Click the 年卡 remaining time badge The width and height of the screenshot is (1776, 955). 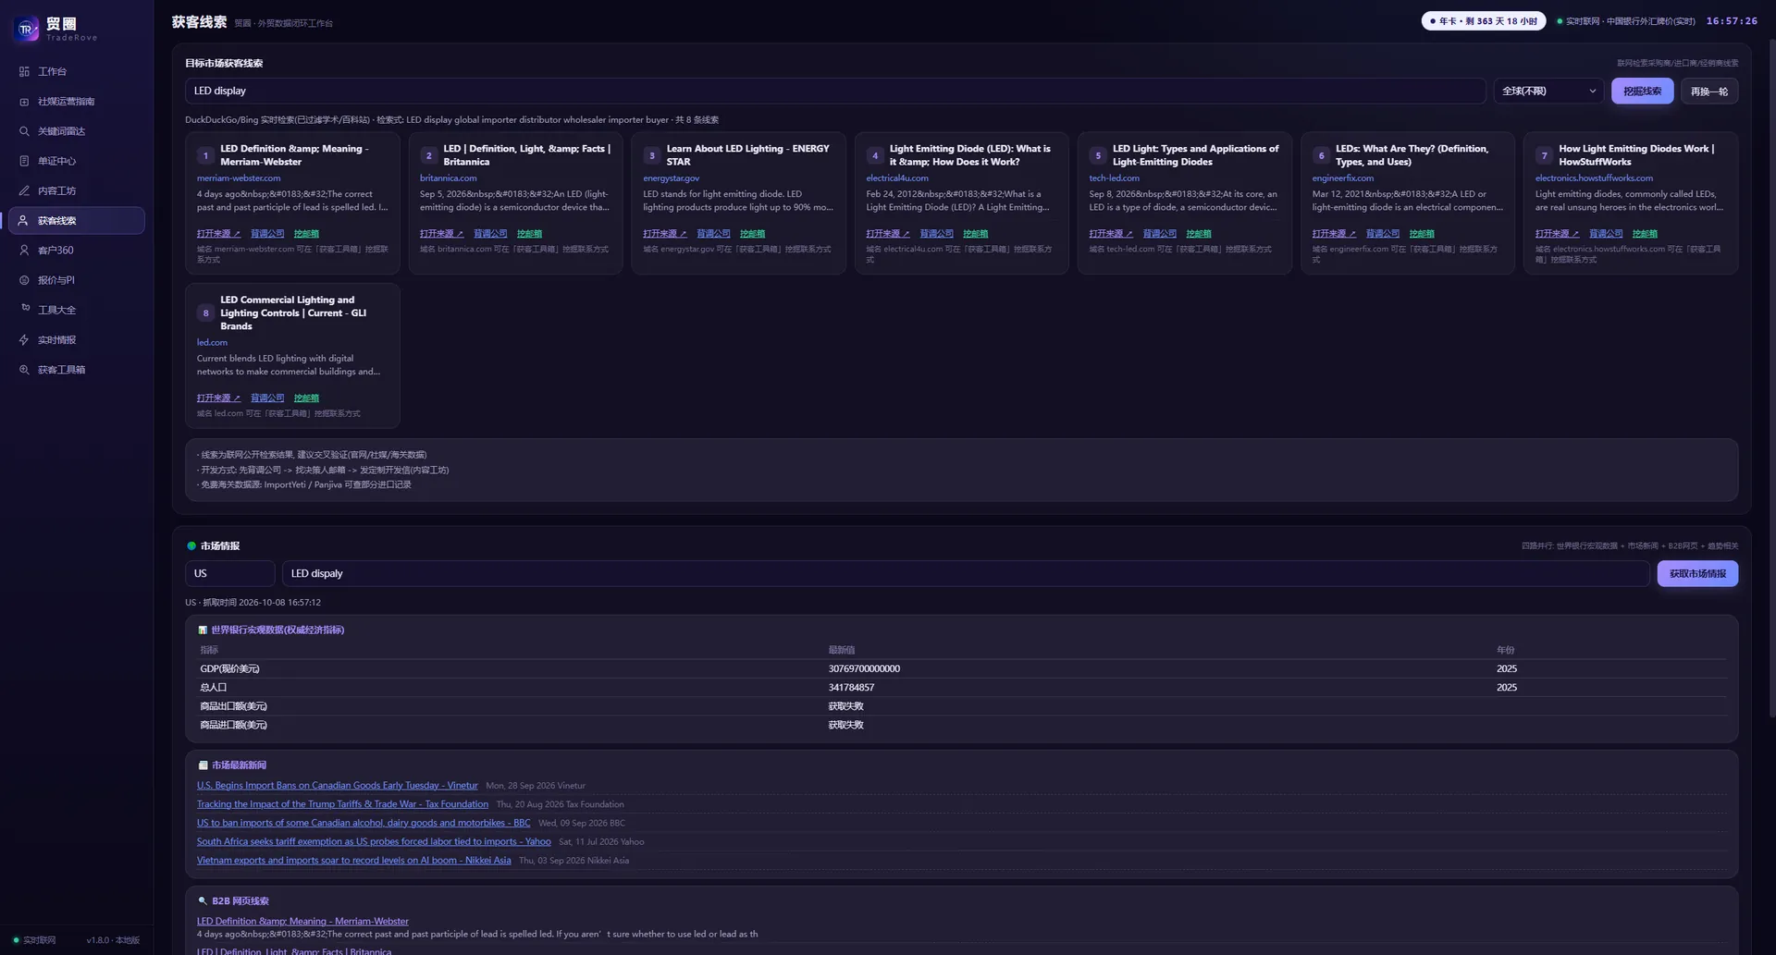pyautogui.click(x=1483, y=20)
